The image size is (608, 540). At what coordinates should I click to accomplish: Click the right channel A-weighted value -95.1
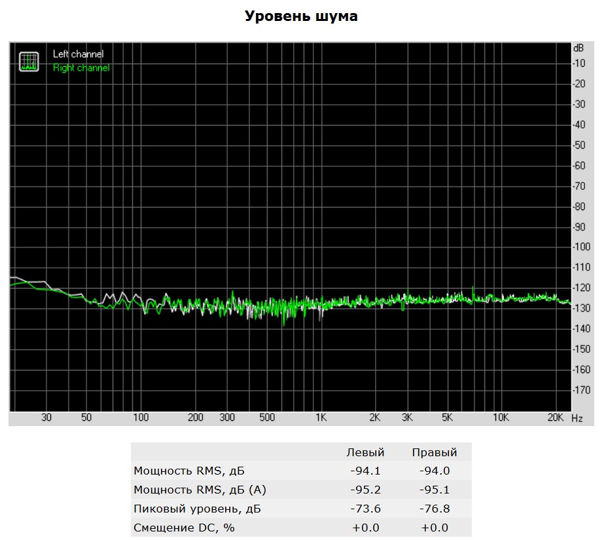click(x=434, y=490)
